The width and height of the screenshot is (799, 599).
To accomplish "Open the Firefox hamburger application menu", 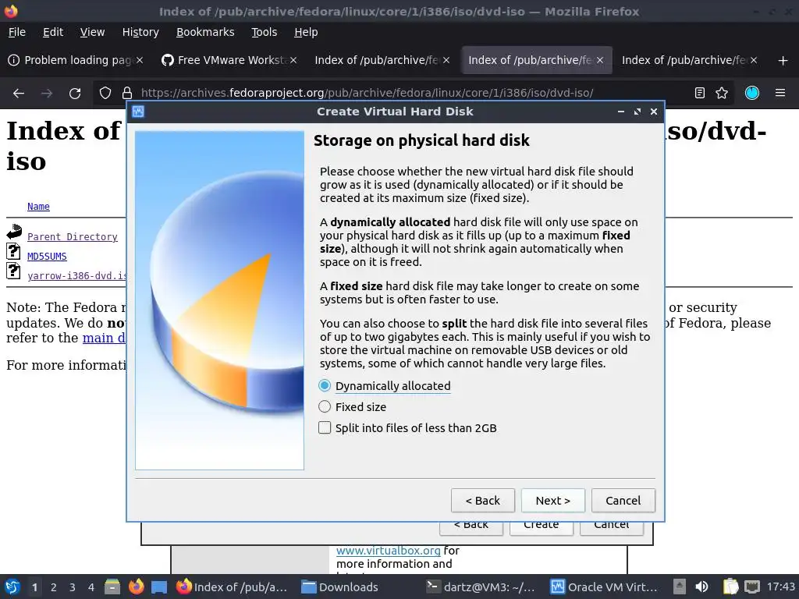I will [x=780, y=94].
